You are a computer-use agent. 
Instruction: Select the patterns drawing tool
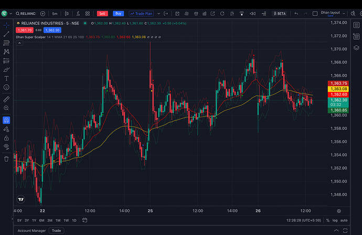tap(6, 51)
